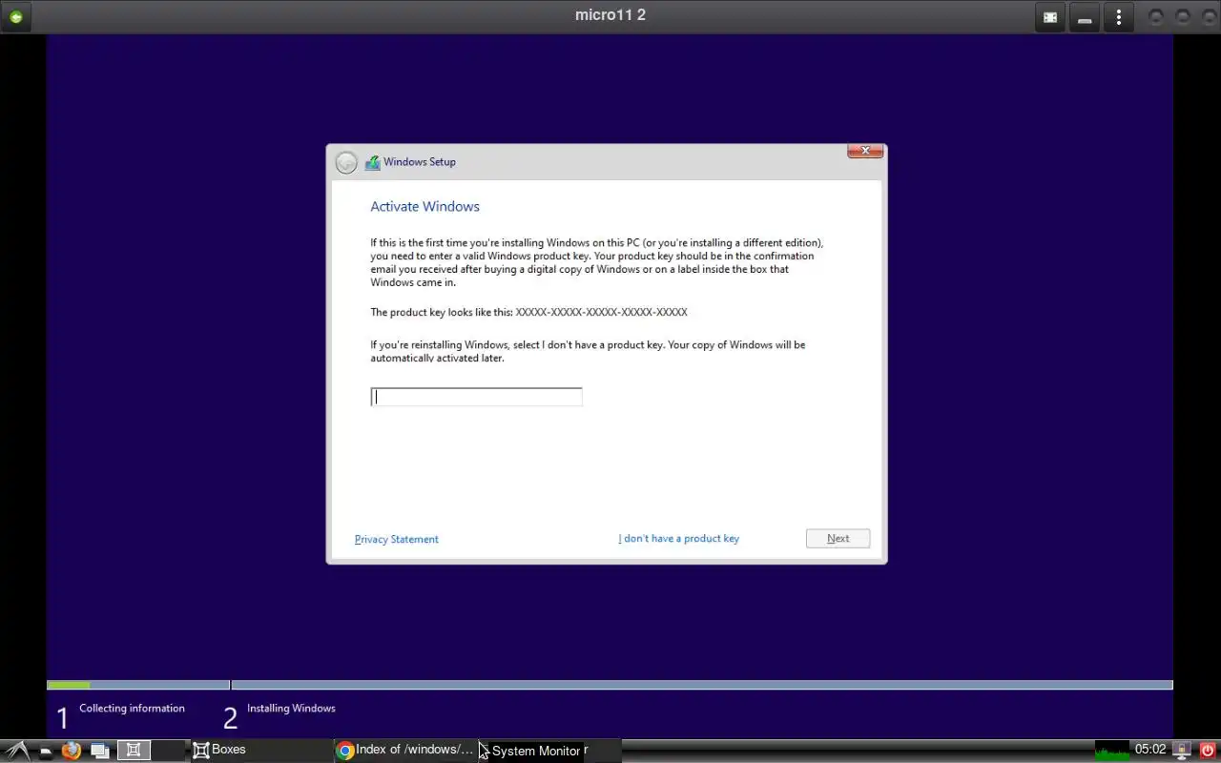Click the Windows Setup back arrow
The width and height of the screenshot is (1221, 763).
tap(346, 162)
